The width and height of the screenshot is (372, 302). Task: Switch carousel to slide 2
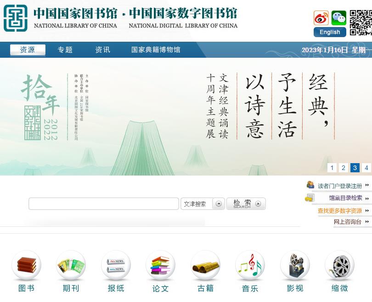tap(344, 168)
